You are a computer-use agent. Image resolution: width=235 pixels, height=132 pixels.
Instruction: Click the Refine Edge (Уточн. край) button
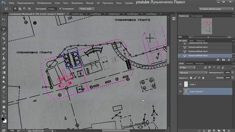(86, 9)
